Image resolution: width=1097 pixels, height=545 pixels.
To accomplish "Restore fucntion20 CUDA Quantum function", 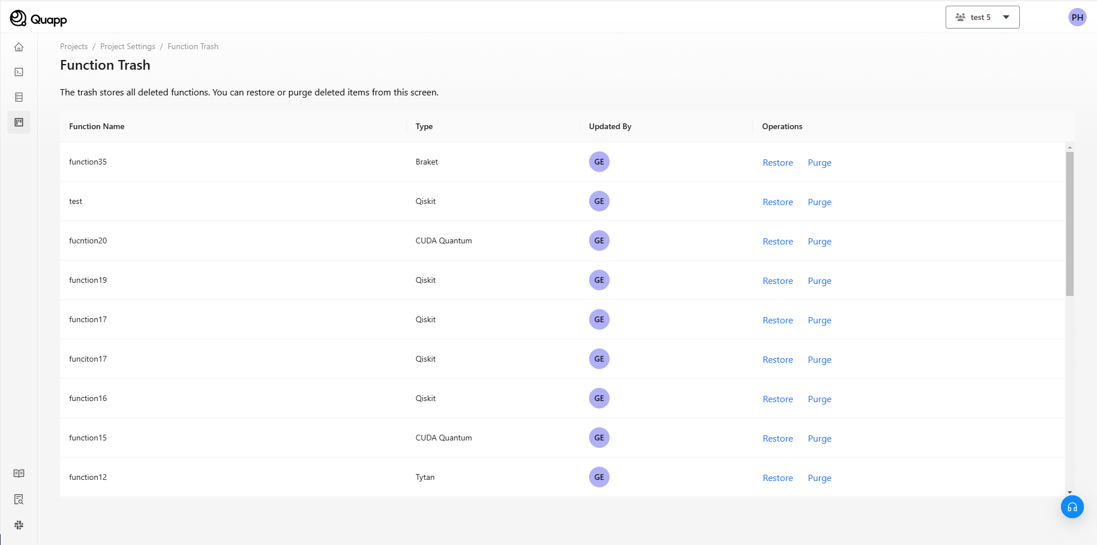I will pos(778,242).
